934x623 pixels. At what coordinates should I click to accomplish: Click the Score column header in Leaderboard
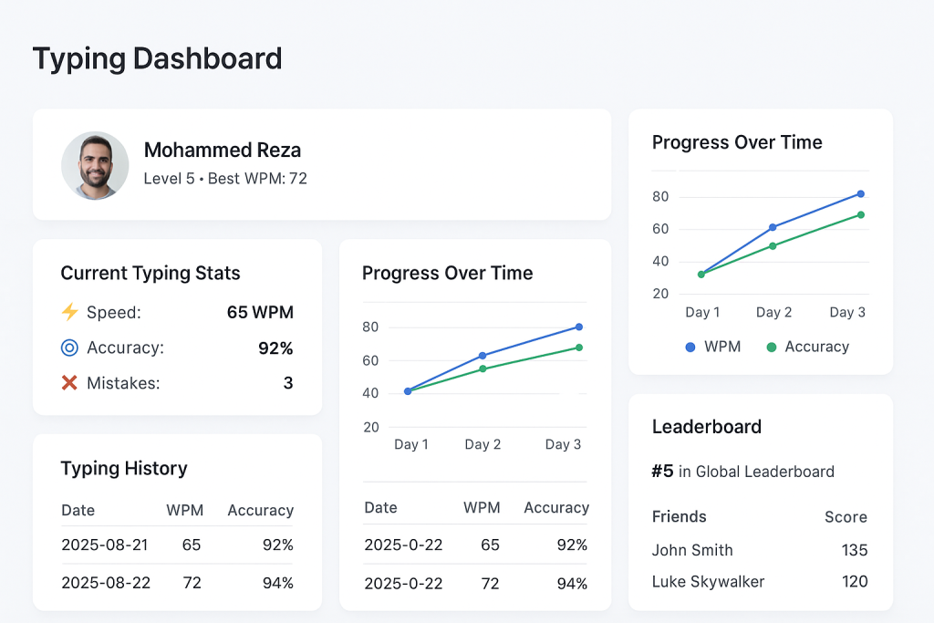[x=846, y=516]
